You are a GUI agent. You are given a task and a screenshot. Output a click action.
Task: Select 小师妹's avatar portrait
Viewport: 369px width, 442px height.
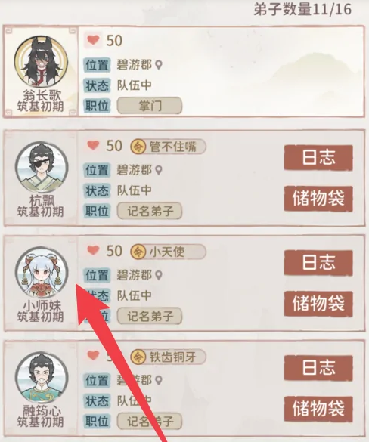42,272
